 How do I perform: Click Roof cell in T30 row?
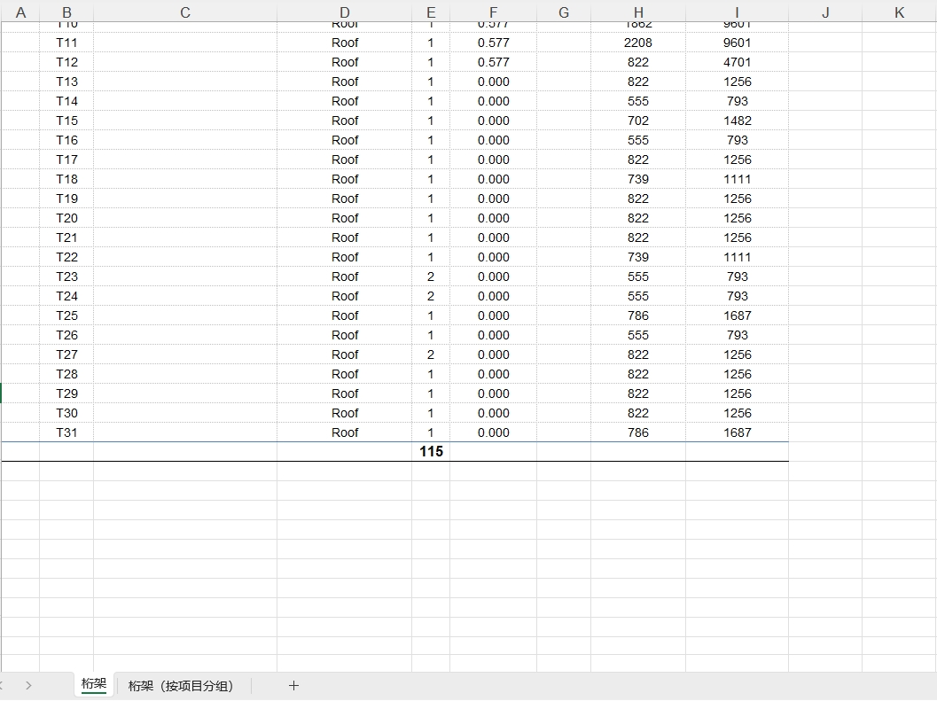344,413
